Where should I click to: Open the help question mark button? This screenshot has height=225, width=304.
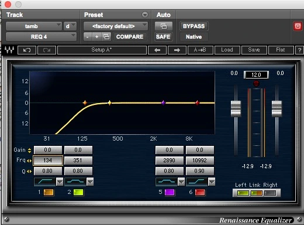click(299, 50)
